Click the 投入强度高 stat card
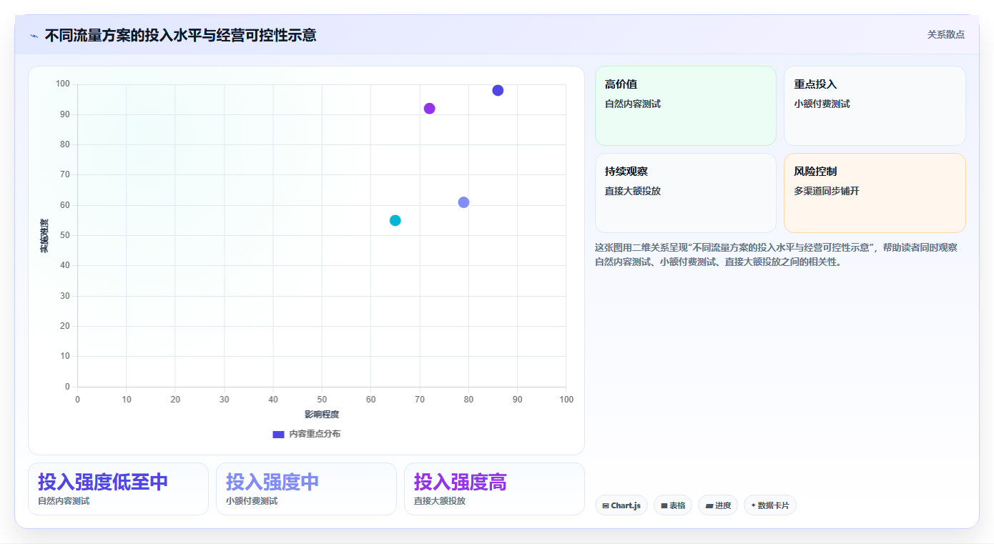 click(x=494, y=489)
